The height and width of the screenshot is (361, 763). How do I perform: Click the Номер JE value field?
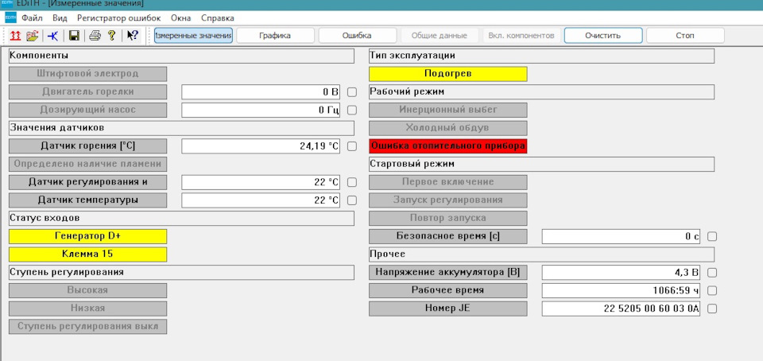(621, 309)
